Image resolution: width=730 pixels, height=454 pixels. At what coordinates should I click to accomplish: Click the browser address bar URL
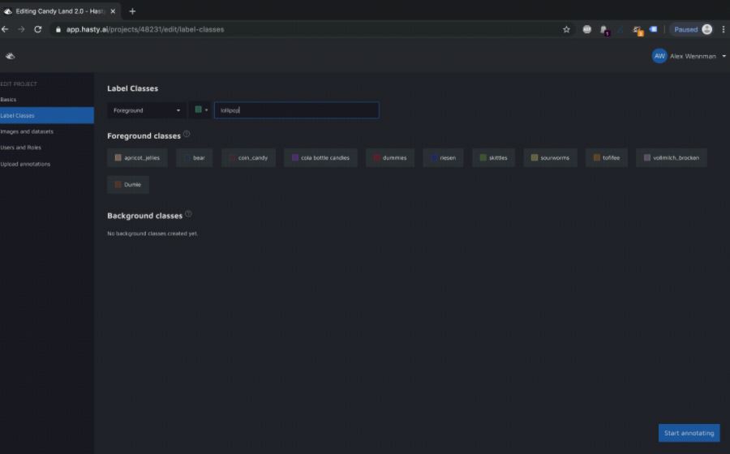[145, 29]
